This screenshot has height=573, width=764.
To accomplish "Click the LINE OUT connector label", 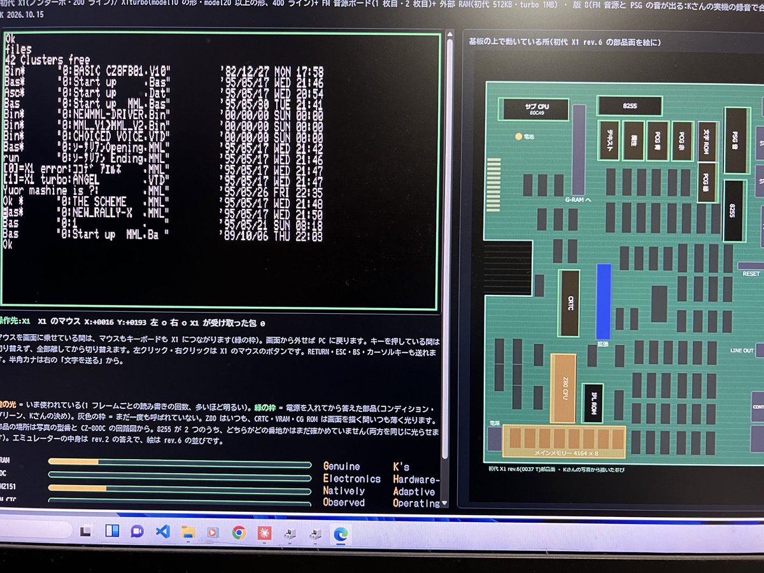I will (741, 351).
